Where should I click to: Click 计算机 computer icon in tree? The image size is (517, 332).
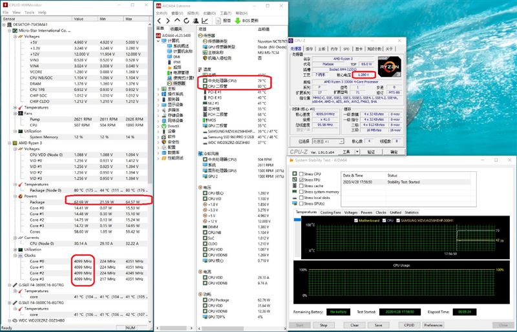coord(164,41)
